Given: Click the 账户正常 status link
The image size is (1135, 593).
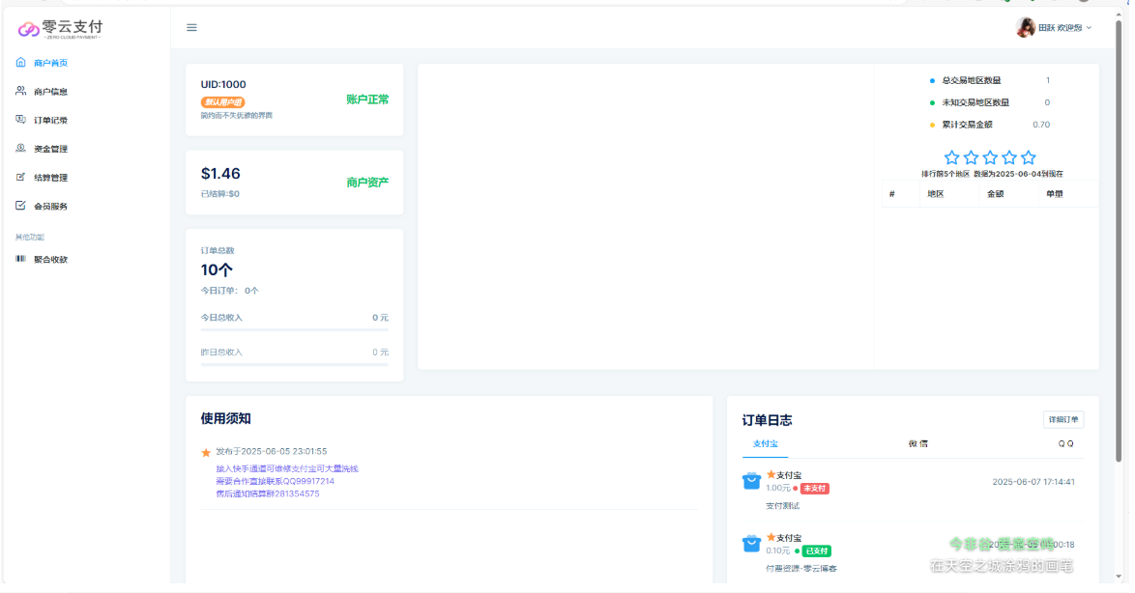Looking at the screenshot, I should 367,99.
